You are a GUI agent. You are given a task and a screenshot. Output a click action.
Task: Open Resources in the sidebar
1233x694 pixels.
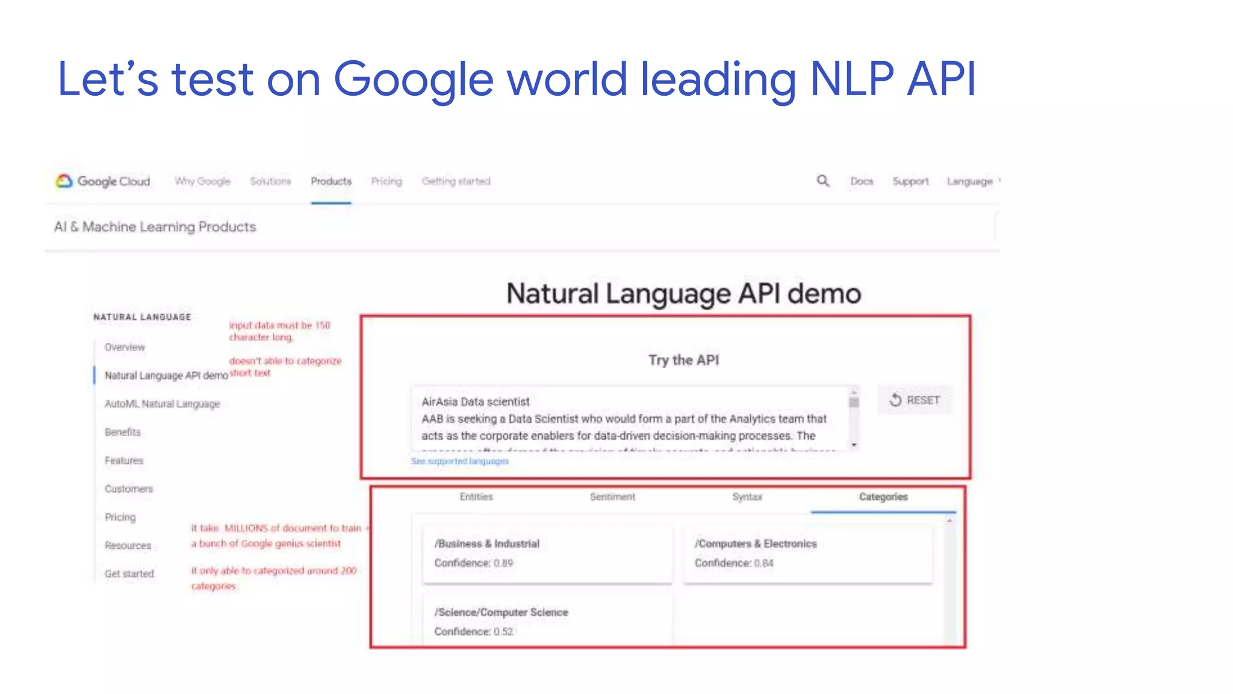coord(128,545)
